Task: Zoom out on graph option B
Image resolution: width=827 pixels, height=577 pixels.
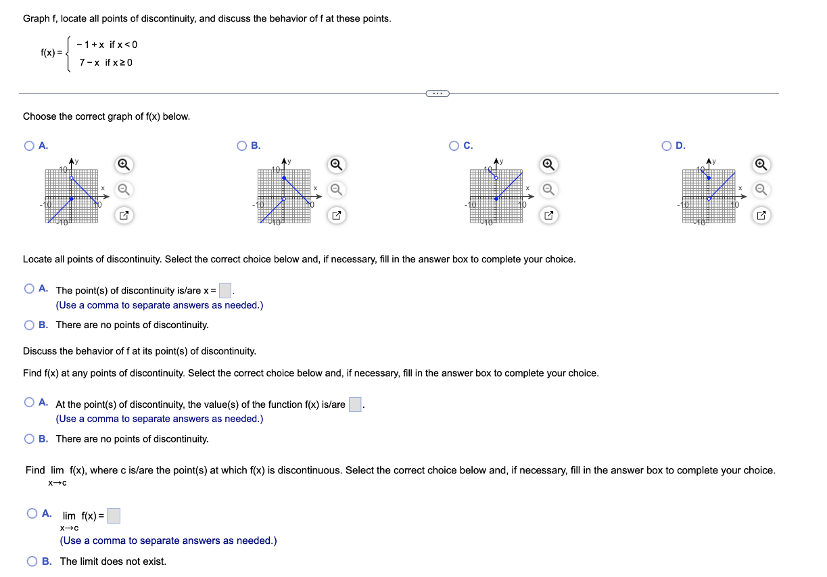Action: point(335,189)
